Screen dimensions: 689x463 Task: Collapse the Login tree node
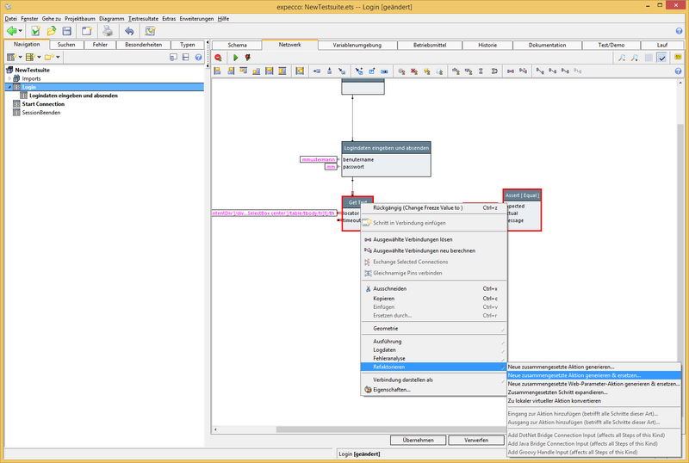click(x=8, y=87)
